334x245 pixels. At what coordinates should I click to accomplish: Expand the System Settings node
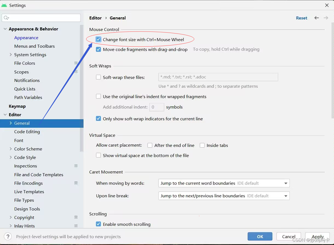click(11, 55)
